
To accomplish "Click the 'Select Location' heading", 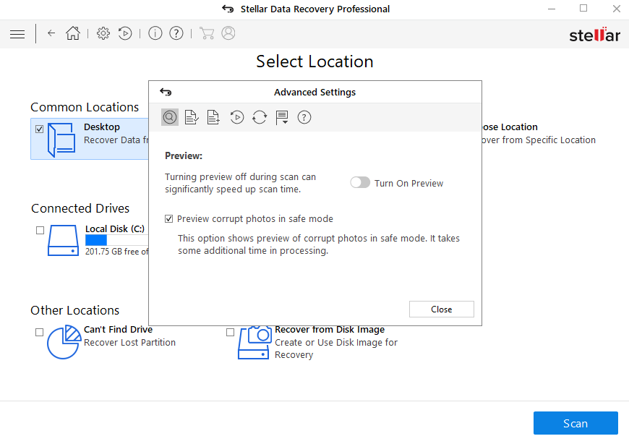I will tap(314, 61).
